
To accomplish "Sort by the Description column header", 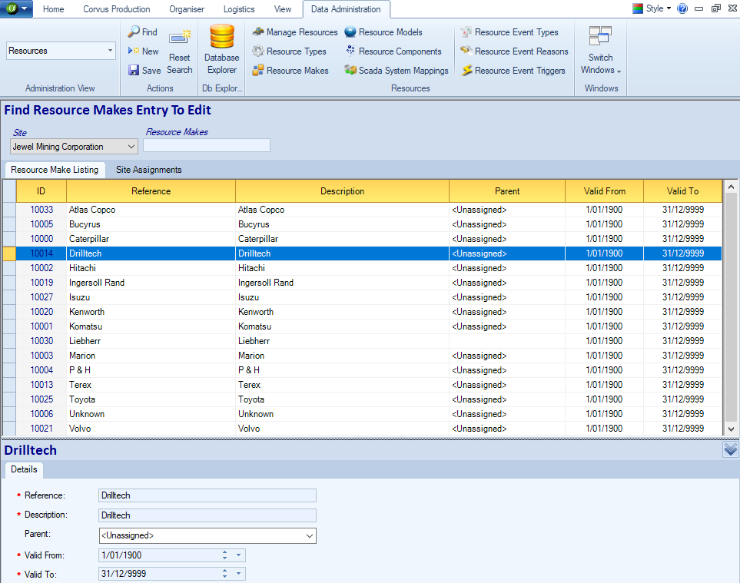I will click(x=342, y=191).
